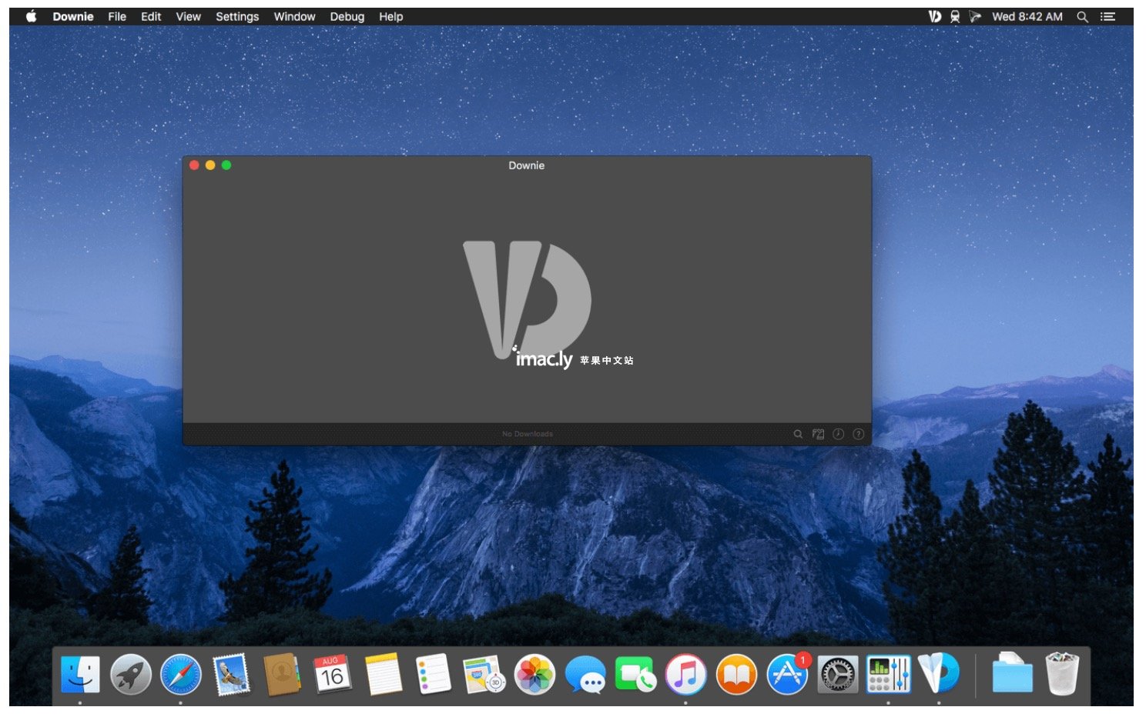Open Messages from the Dock
This screenshot has height=717, width=1146.
click(x=585, y=675)
